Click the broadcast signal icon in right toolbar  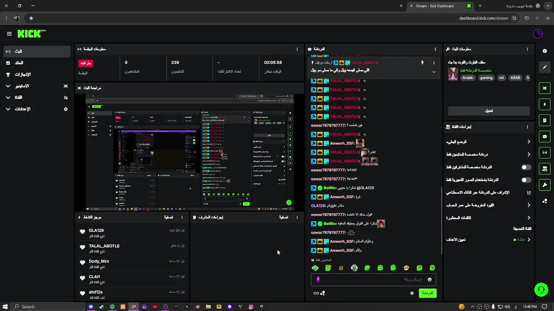pyautogui.click(x=544, y=152)
